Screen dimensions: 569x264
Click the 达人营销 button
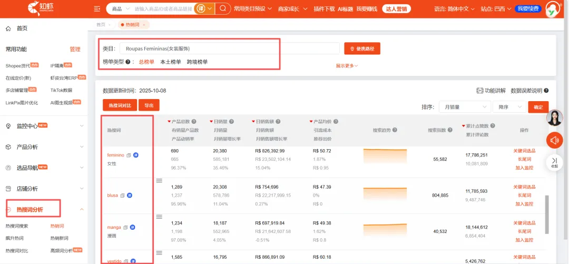(x=397, y=9)
